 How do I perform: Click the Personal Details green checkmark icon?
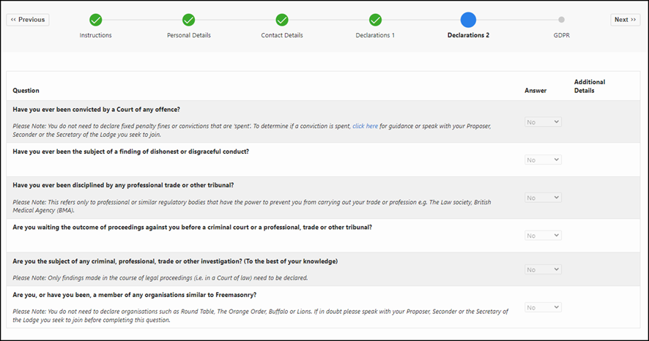[188, 20]
